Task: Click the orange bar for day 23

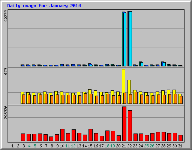Action: [136, 98]
